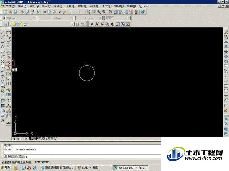Expand the plot style dropdown
This screenshot has height=171, width=229.
coord(129,18)
